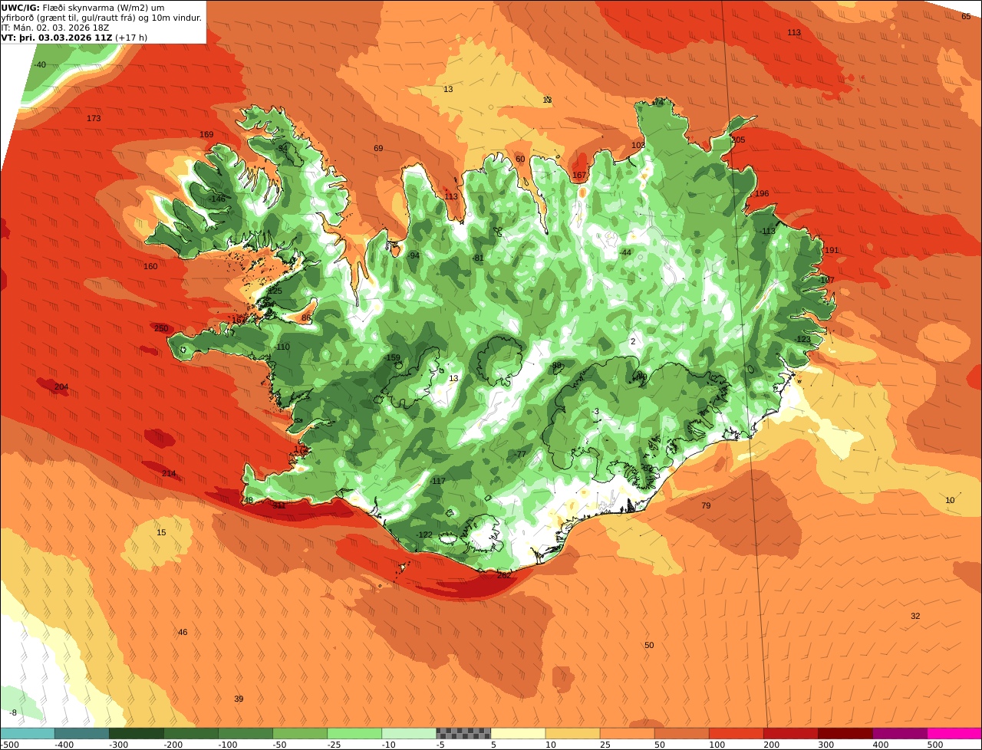Viewport: 982px width, 750px height.
Task: Click the 'VT: þri. 03.03.2026 11Z' valid time
Action: pos(57,37)
